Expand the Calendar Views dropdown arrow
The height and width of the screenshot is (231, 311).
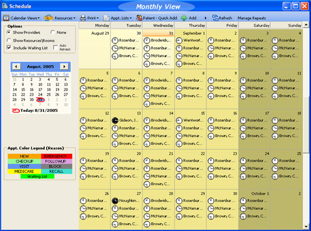39,18
